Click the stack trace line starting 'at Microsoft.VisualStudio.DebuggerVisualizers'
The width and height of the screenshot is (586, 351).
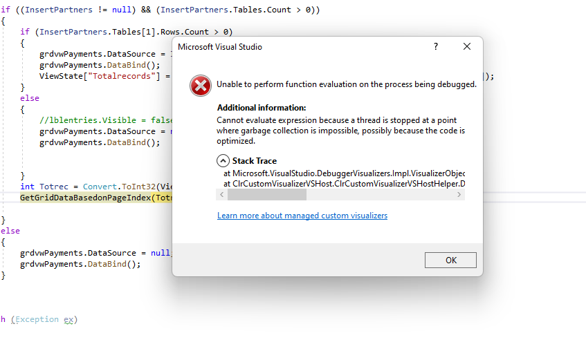pyautogui.click(x=345, y=173)
